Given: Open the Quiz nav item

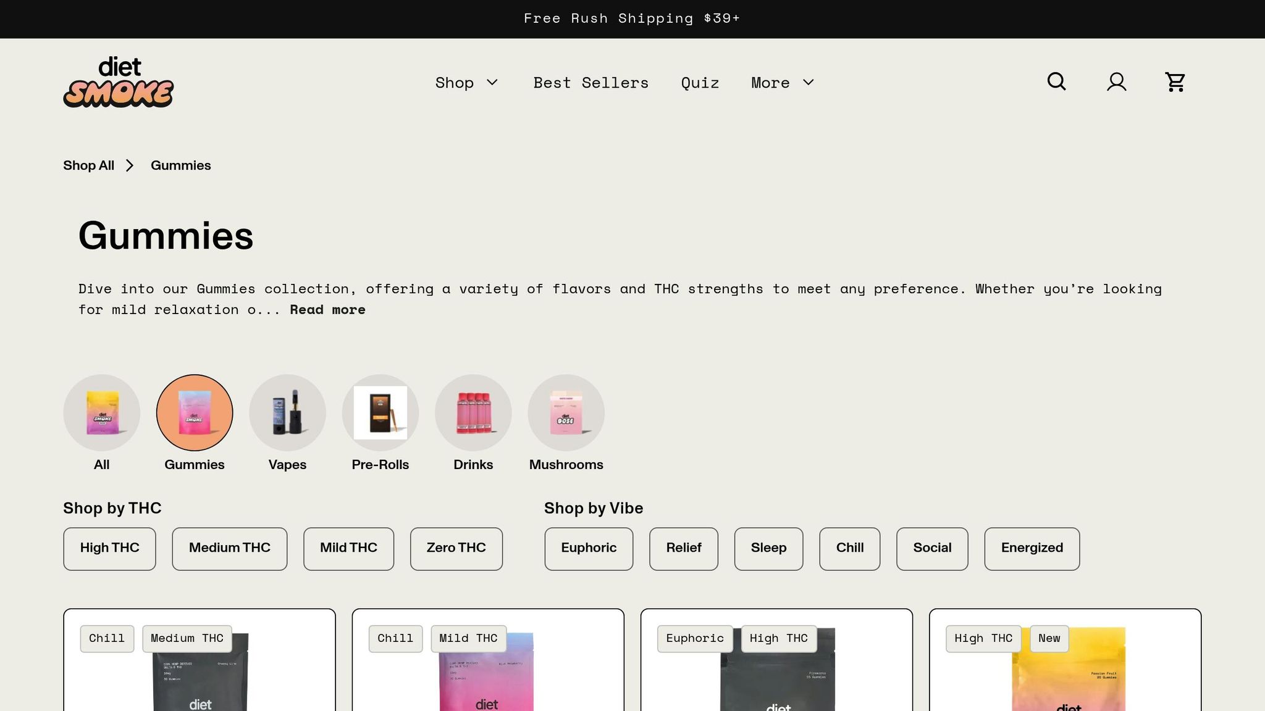Looking at the screenshot, I should coord(700,83).
